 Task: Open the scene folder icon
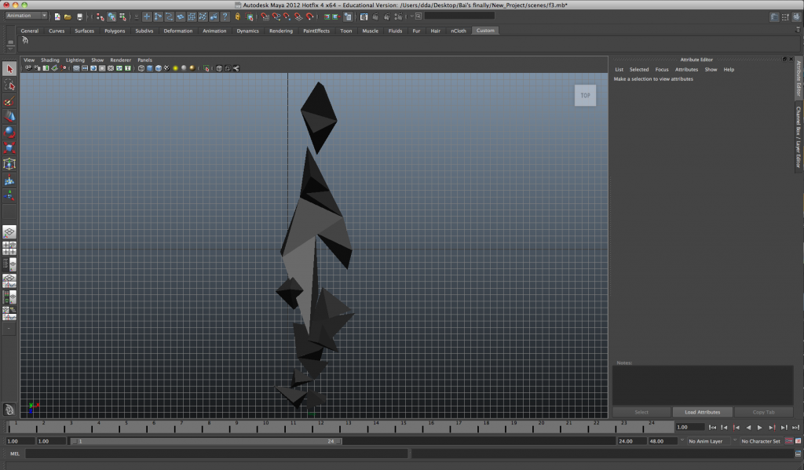[x=68, y=16]
